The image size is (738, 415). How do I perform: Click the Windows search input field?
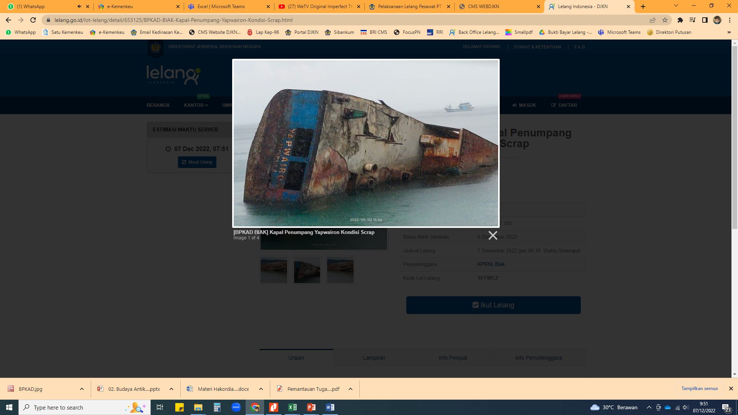point(77,407)
